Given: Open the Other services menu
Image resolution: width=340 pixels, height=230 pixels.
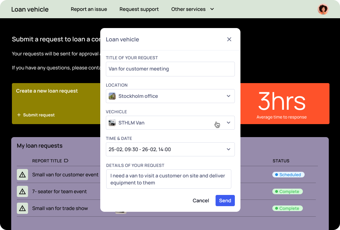Looking at the screenshot, I should pyautogui.click(x=192, y=9).
